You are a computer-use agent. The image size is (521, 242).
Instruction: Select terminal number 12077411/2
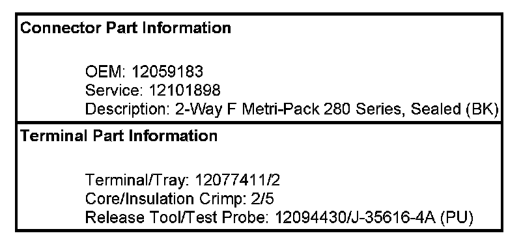[x=238, y=180]
